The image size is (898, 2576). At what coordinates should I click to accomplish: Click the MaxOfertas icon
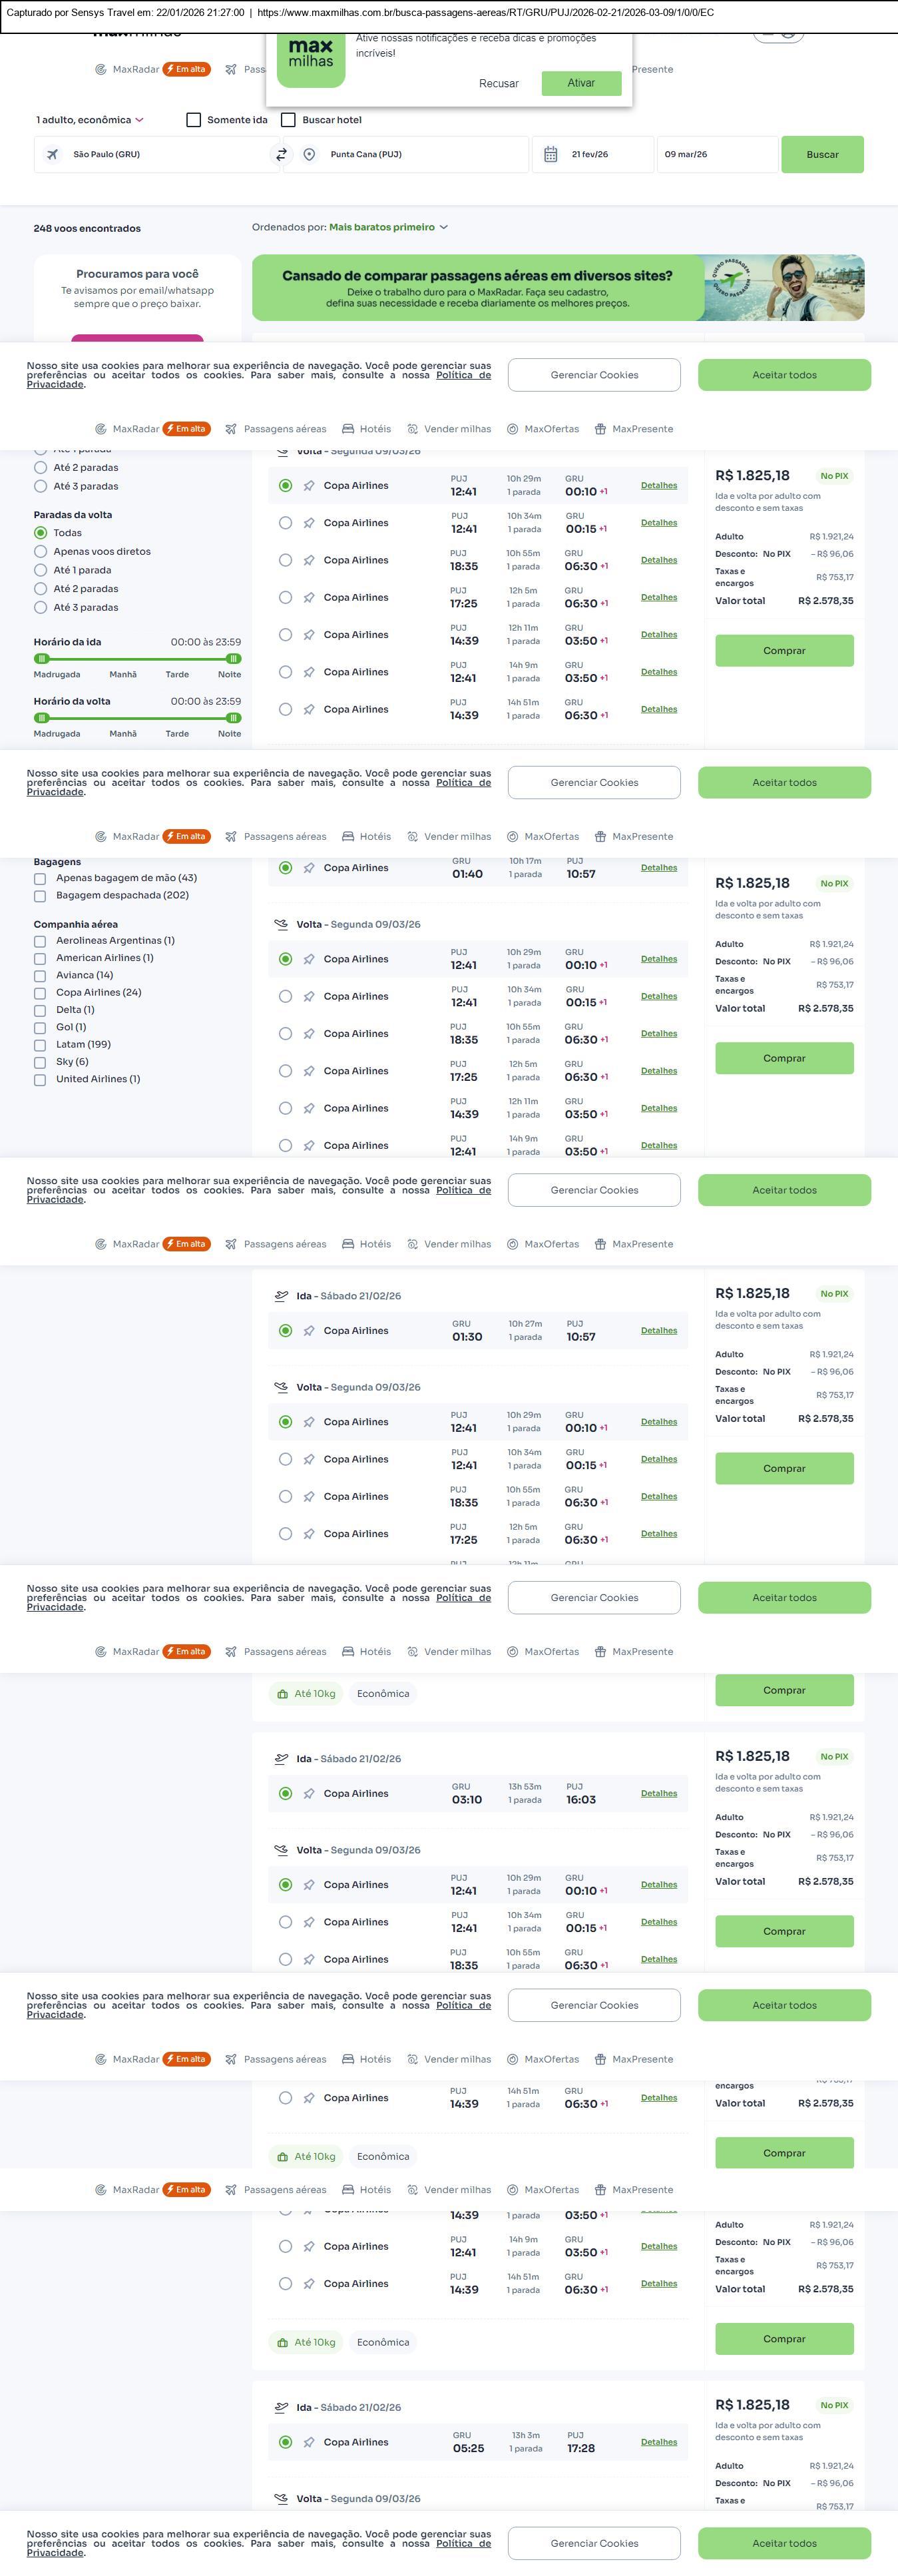512,429
